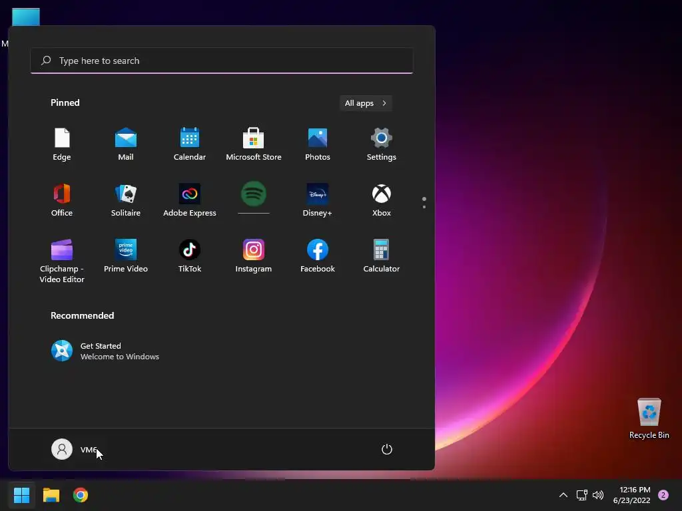Open notification center badge 2
682x511 pixels.
point(663,495)
